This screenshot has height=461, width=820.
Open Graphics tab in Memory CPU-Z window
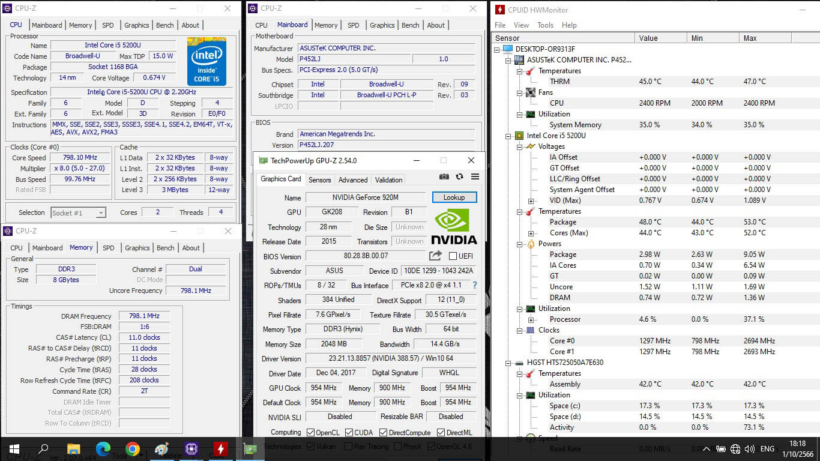coord(137,248)
